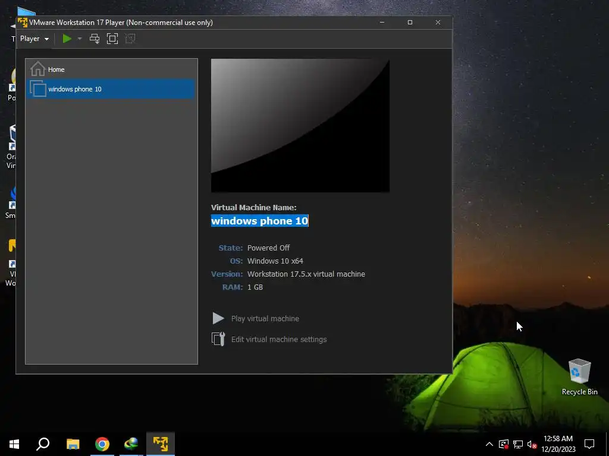Open network status tray icon

click(518, 444)
